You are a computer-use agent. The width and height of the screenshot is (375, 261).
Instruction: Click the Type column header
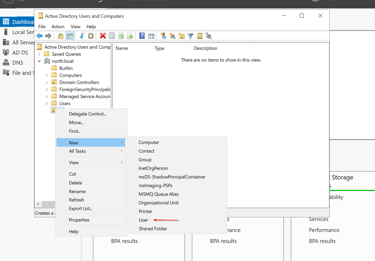click(x=172, y=48)
